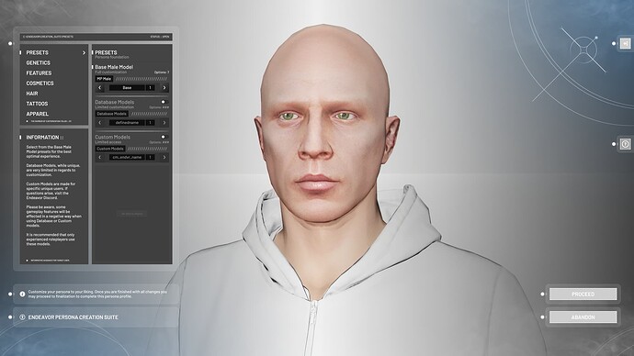The image size is (634, 356).
Task: Click the MP Male tag label
Action: (x=104, y=79)
